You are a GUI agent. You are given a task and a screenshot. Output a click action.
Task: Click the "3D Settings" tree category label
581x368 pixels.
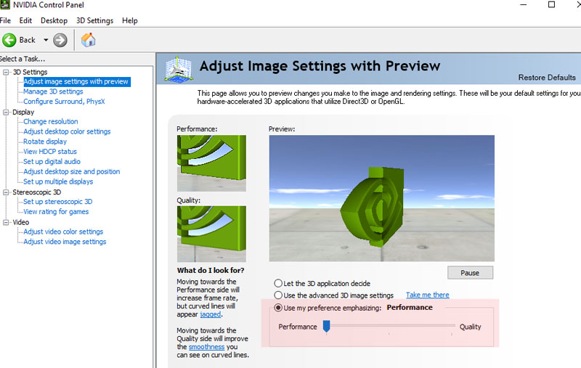[x=30, y=72]
